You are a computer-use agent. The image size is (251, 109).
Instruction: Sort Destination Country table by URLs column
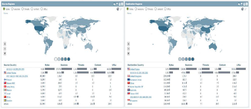pos(238,65)
